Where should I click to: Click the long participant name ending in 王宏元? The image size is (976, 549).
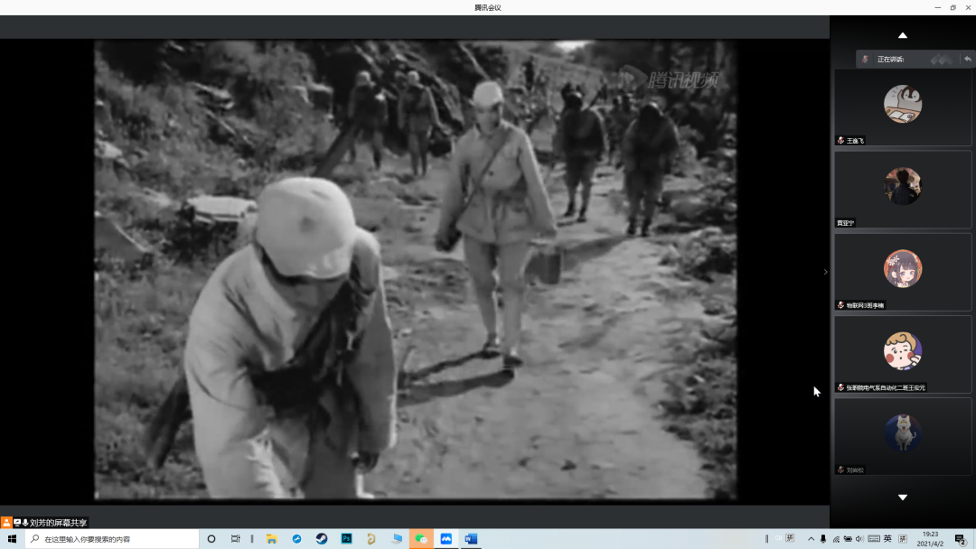coord(886,388)
